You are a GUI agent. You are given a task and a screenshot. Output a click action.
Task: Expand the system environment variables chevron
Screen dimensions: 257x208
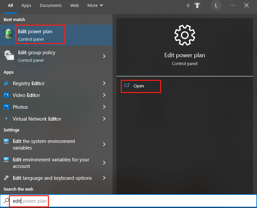point(104,144)
